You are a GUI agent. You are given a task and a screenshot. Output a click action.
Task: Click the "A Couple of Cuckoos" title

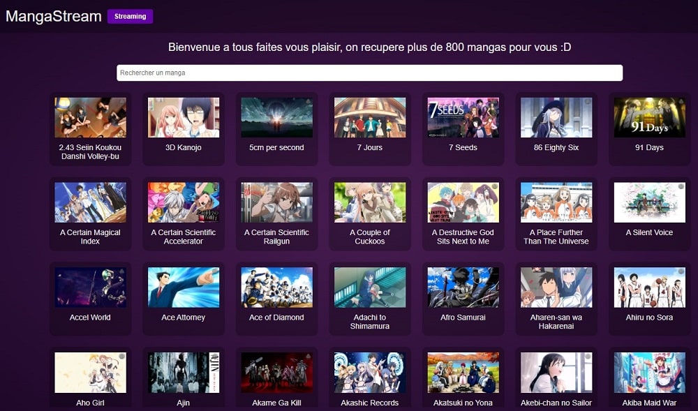tap(370, 237)
